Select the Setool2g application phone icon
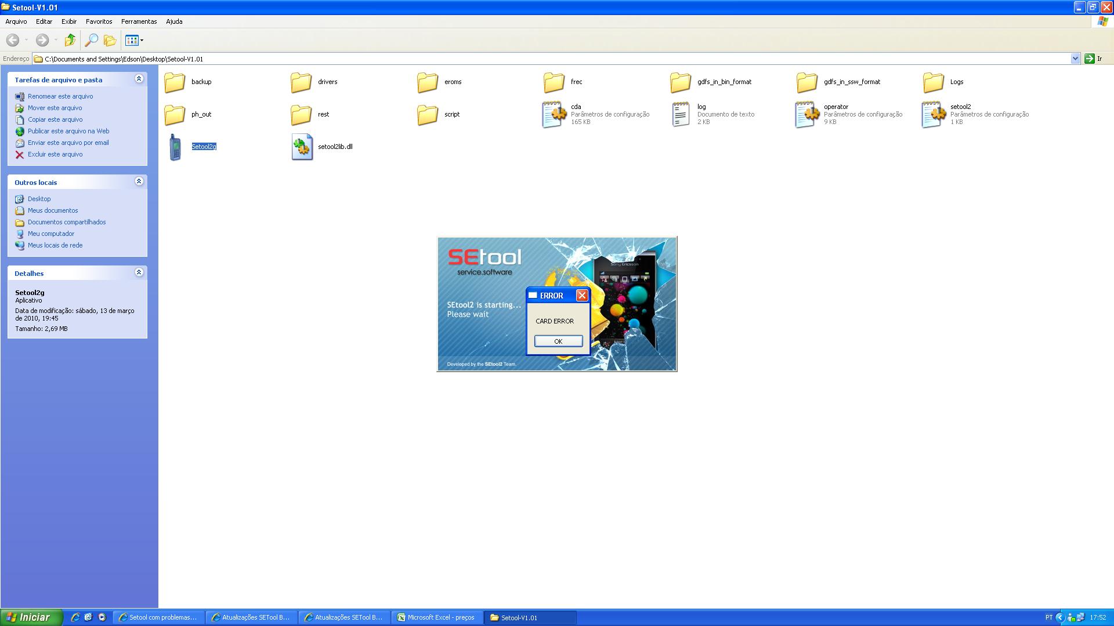 click(x=175, y=147)
